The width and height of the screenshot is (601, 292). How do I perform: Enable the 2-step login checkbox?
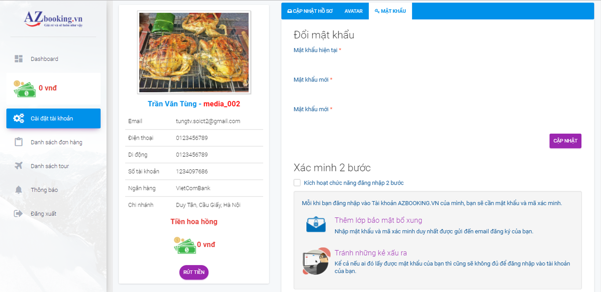pos(297,183)
